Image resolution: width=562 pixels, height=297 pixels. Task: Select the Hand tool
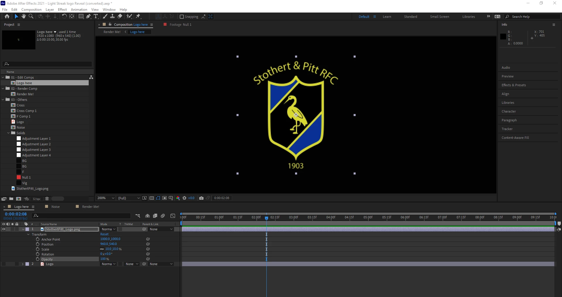[24, 16]
